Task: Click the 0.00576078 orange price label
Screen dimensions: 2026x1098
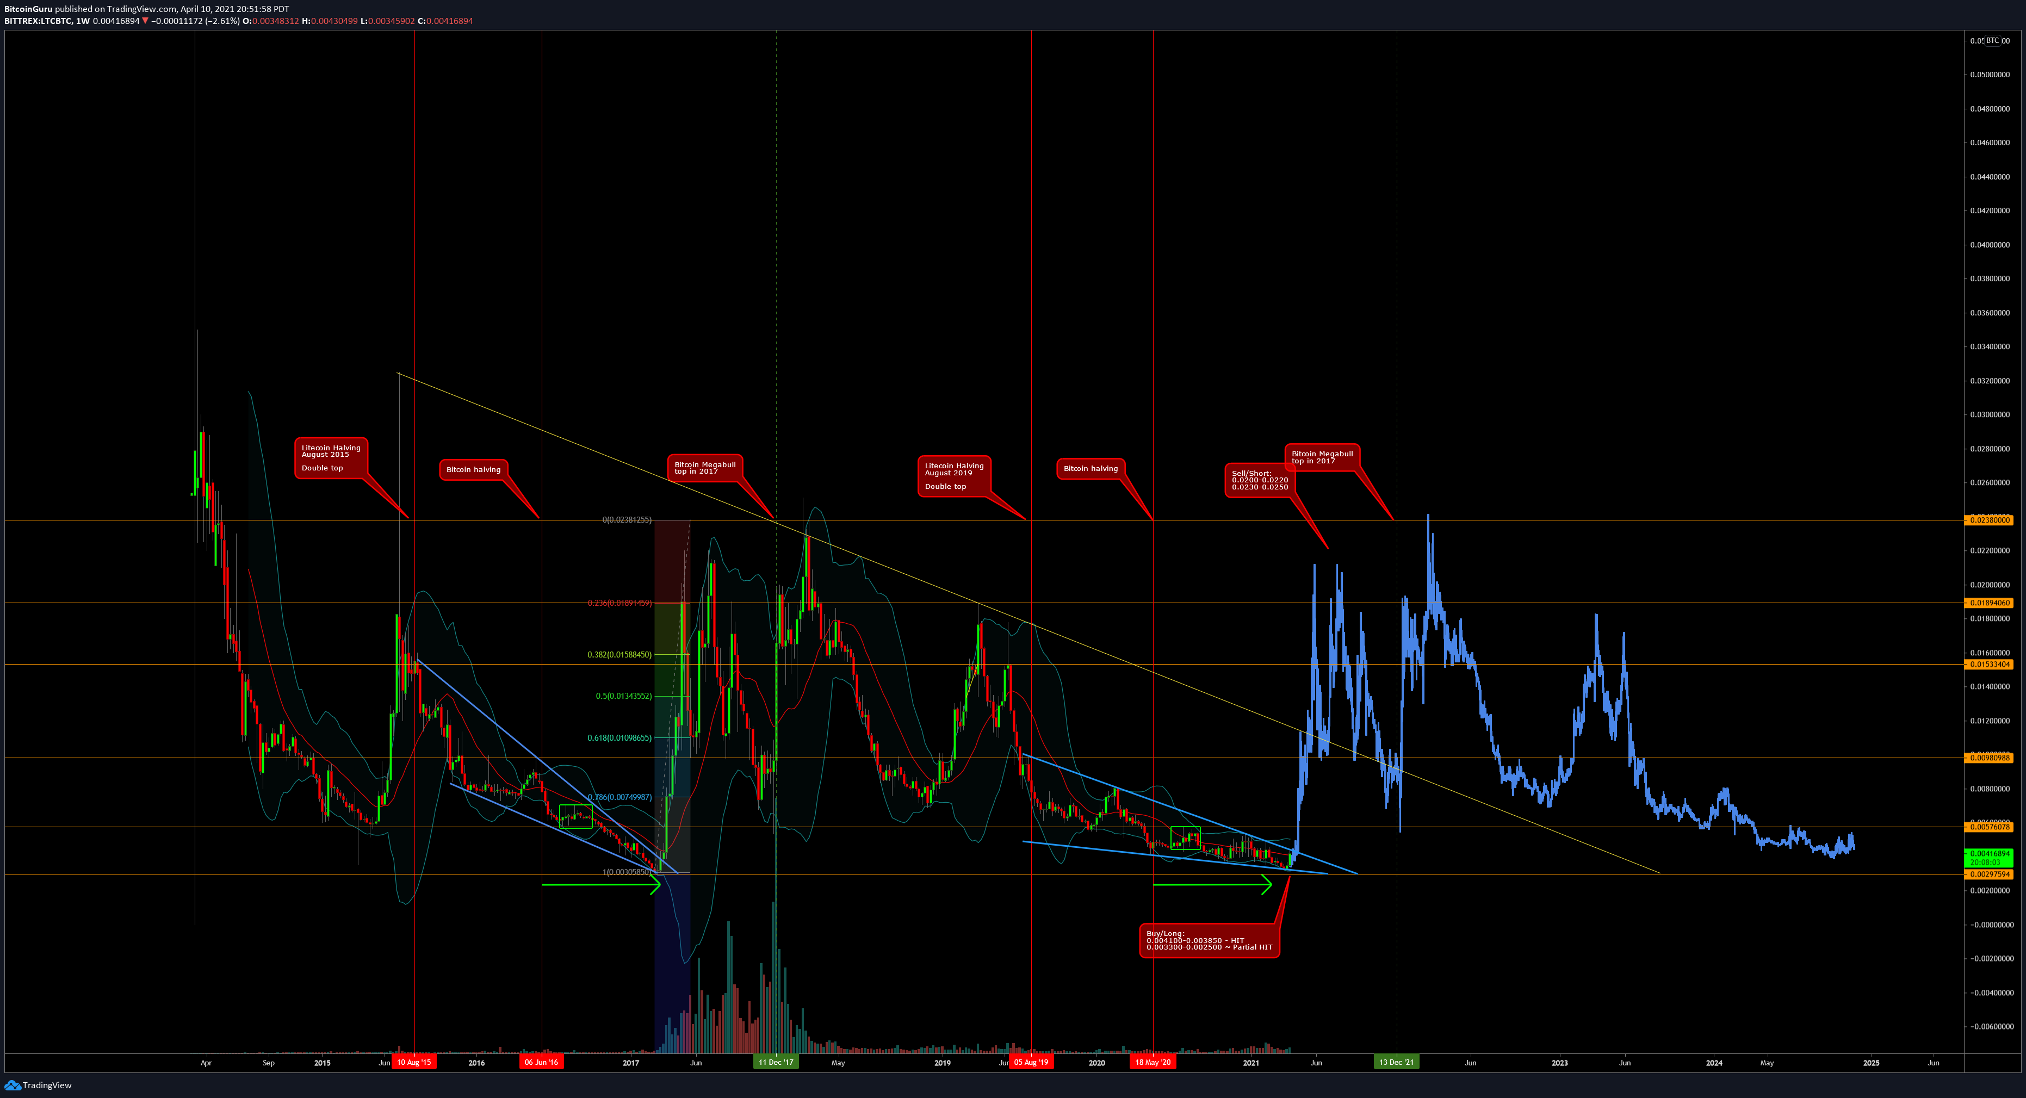Action: tap(1990, 827)
